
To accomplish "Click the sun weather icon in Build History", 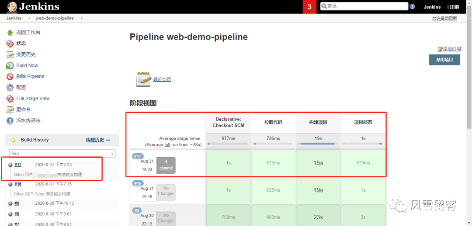I will [x=13, y=140].
